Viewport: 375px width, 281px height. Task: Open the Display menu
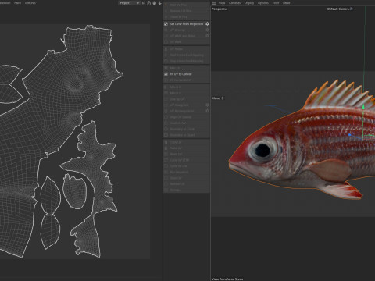point(249,3)
